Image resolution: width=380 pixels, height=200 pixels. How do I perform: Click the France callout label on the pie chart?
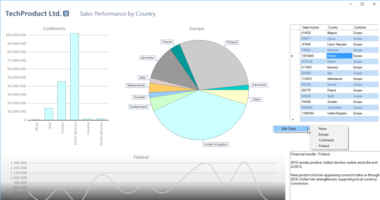167,42
